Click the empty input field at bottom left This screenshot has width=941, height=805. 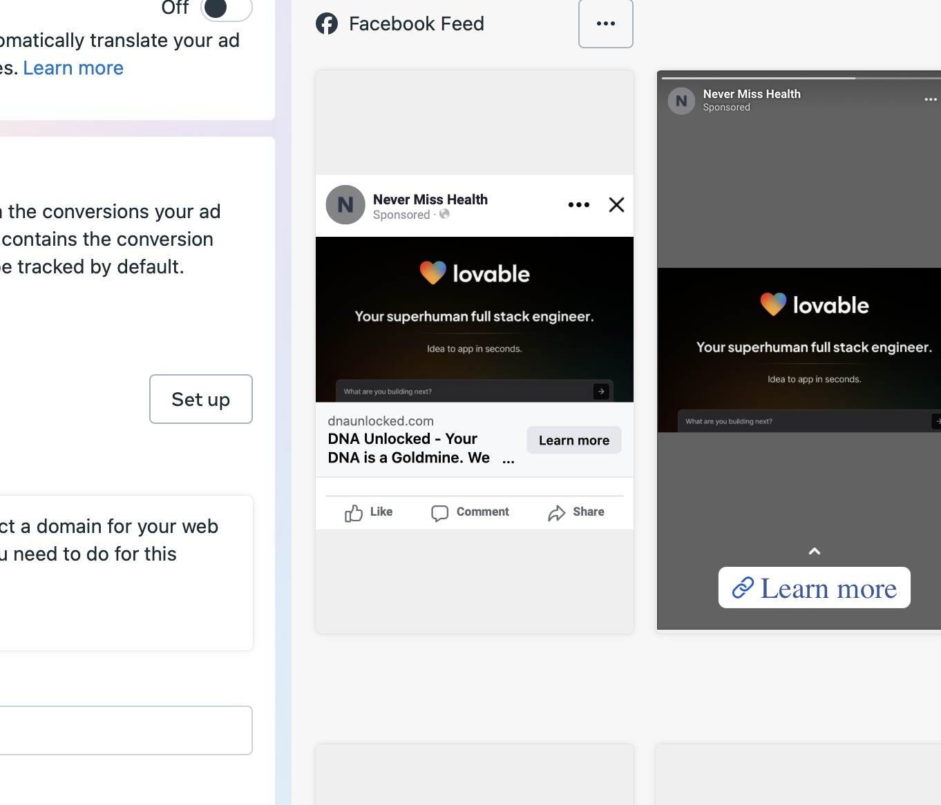point(126,730)
